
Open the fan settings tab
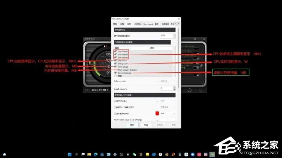pyautogui.click(x=122, y=24)
